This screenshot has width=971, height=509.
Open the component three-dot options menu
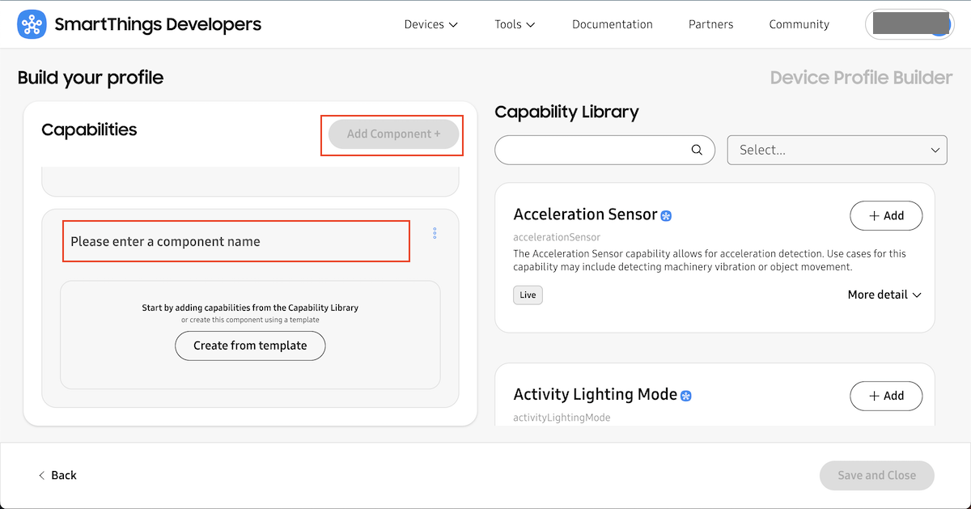point(435,233)
